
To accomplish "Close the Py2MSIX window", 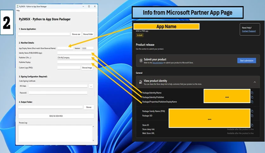I will tap(95, 6).
